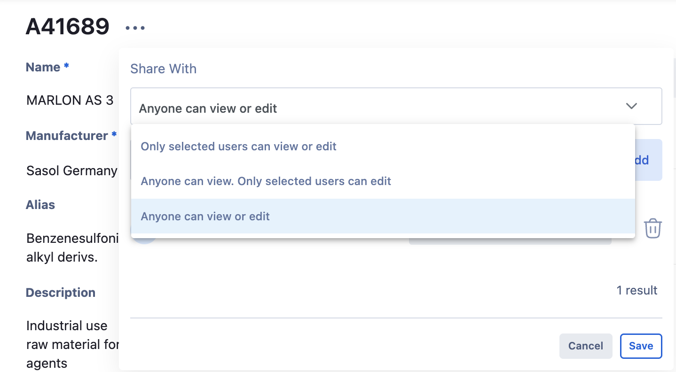676x372 pixels.
Task: Click the Share With heading
Action: click(163, 69)
